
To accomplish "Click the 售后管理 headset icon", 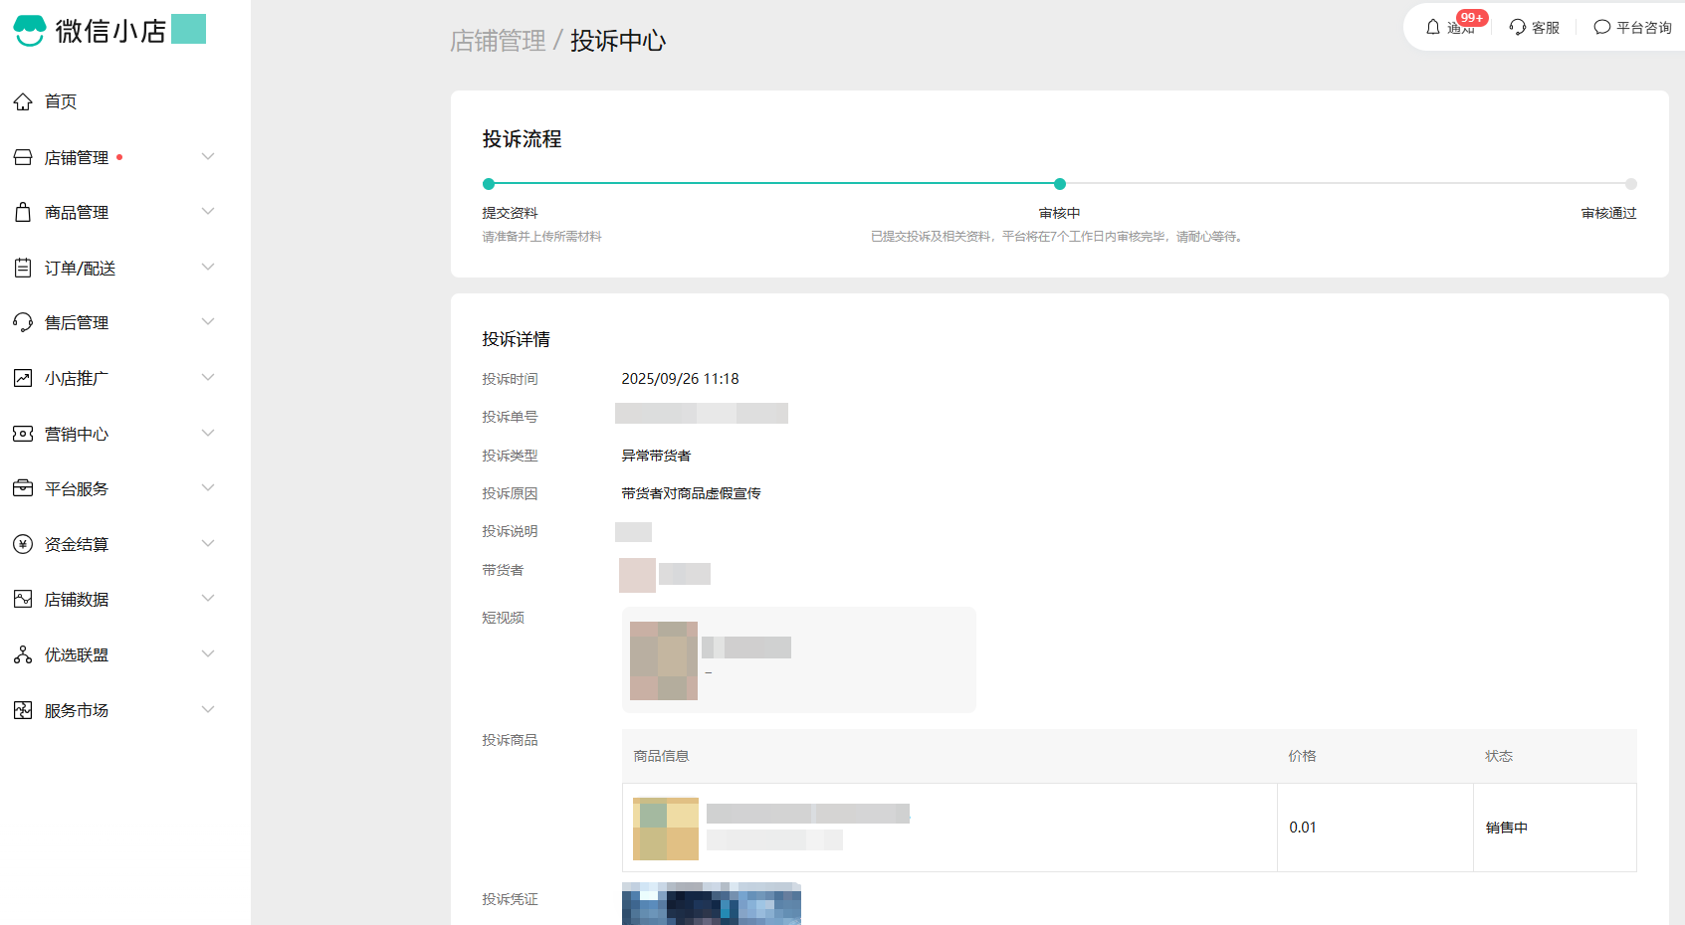I will click(x=23, y=322).
